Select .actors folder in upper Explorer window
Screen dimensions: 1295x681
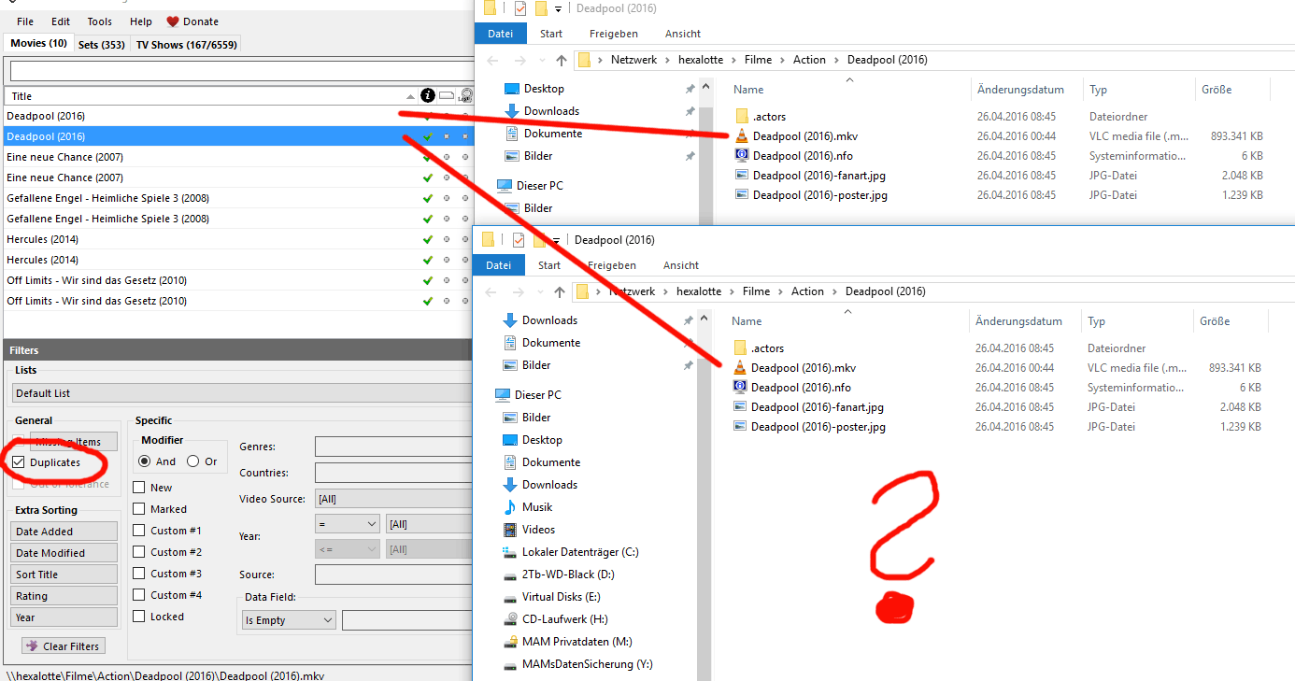click(x=769, y=117)
